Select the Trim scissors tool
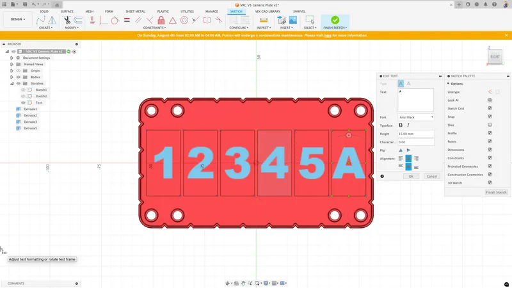The width and height of the screenshot is (512, 288). click(x=67, y=20)
